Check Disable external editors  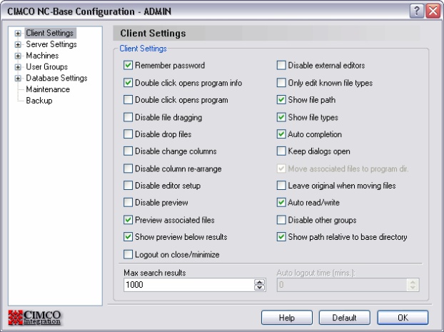pyautogui.click(x=281, y=66)
